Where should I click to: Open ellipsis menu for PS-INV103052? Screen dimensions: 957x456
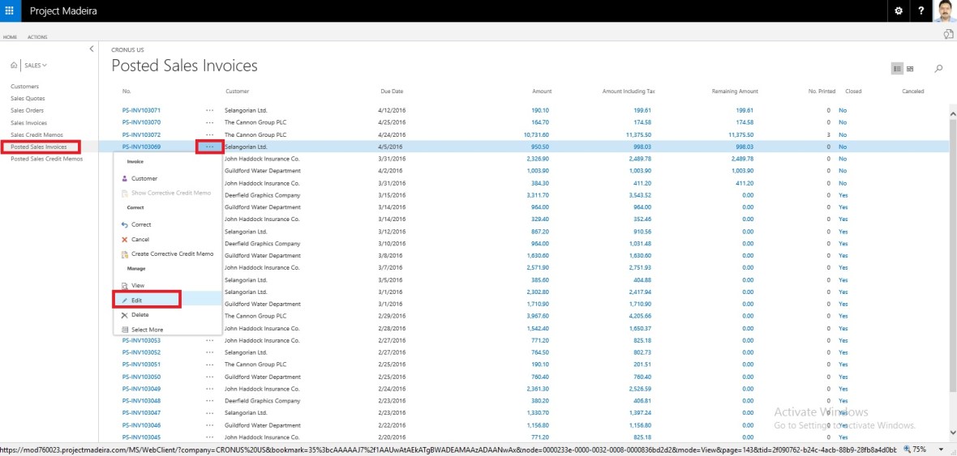[210, 352]
